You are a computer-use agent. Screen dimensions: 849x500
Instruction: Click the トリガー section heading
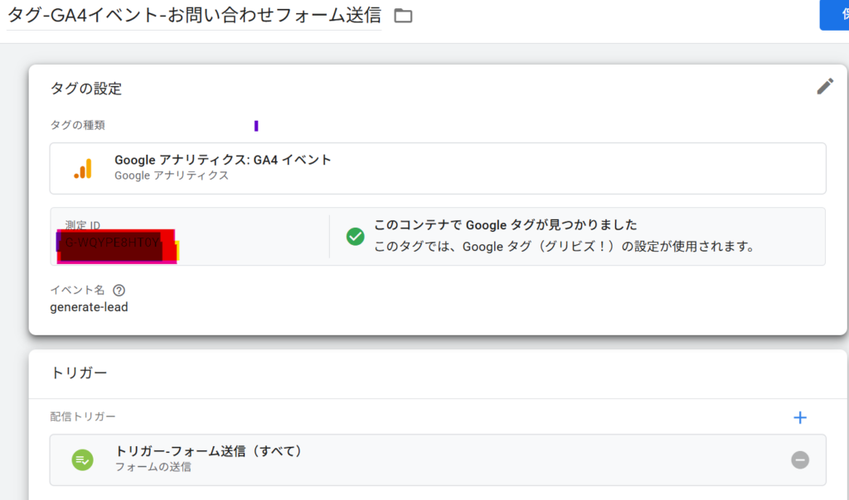click(79, 373)
